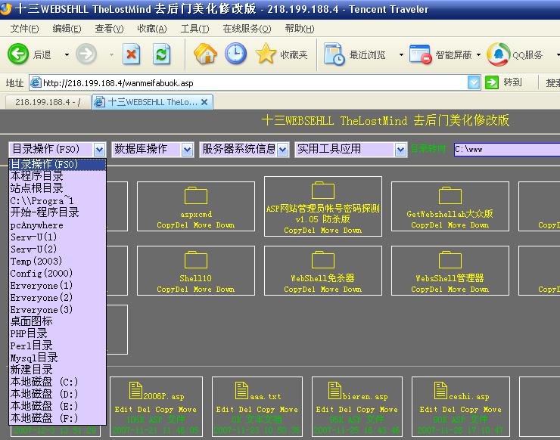Choose Temp(2003) in dropdown list
This screenshot has height=440, width=560.
pyautogui.click(x=58, y=262)
